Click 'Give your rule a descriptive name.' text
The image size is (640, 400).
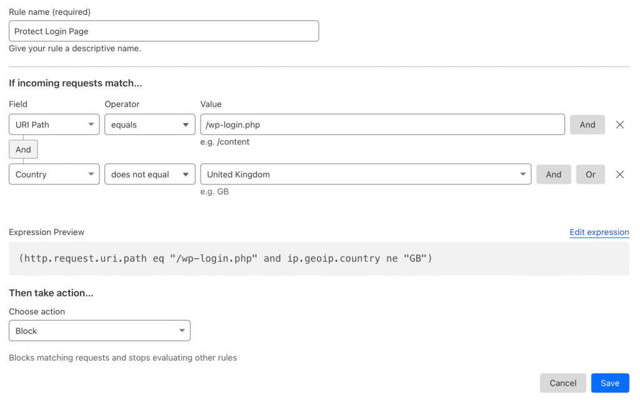pos(75,48)
